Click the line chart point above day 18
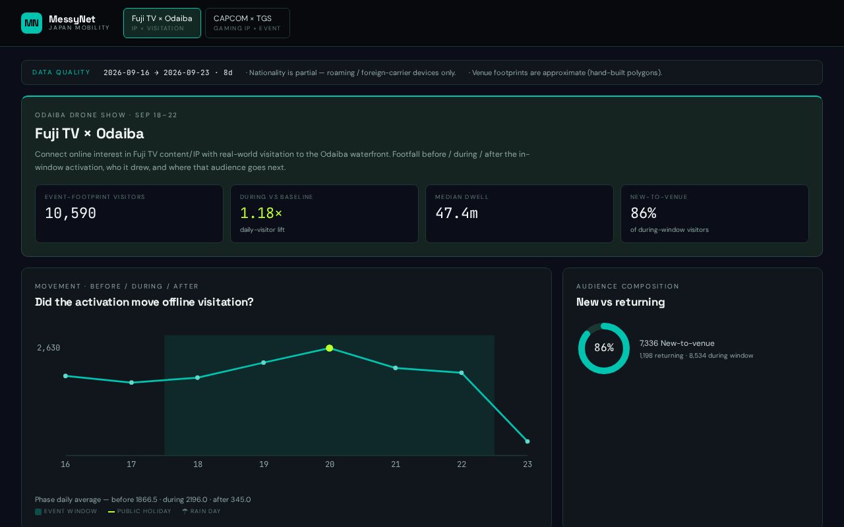 [197, 377]
